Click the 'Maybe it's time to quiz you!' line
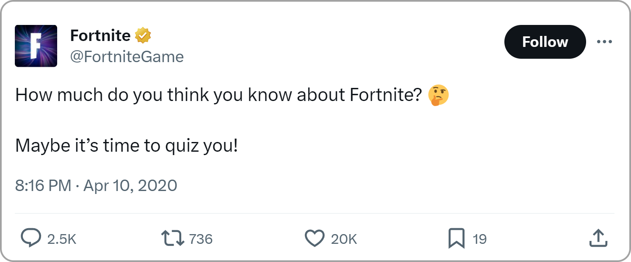The image size is (631, 262). [x=127, y=146]
